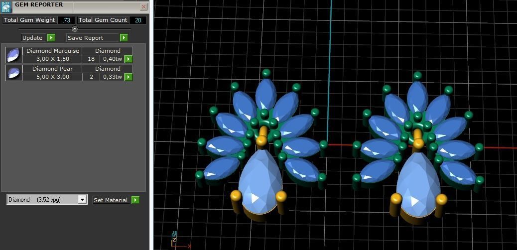Select the top marquise gem on right earring
The height and width of the screenshot is (250, 517).
click(417, 97)
